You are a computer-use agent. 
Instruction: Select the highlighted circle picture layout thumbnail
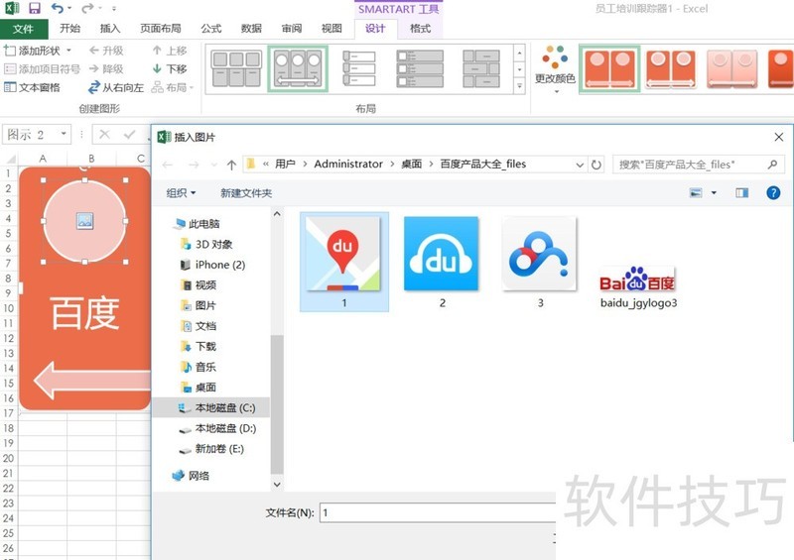point(298,68)
